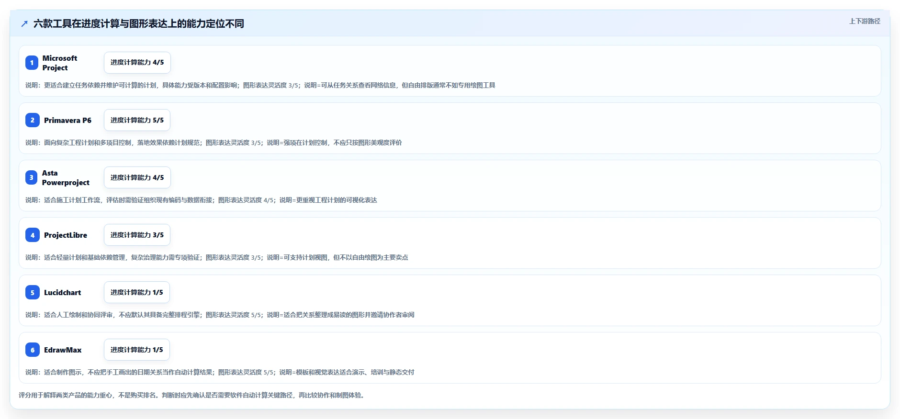
Task: Click the description starting 更适合建立任务依赖
Action: click(260, 85)
